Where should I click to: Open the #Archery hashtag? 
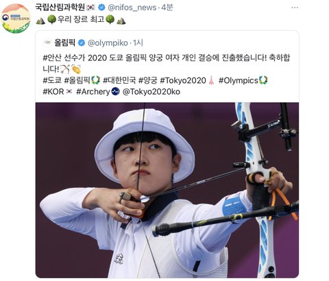click(93, 92)
